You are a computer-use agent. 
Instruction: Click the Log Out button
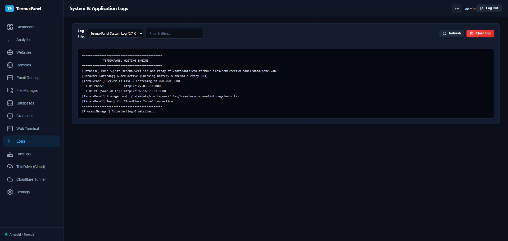tap(489, 8)
